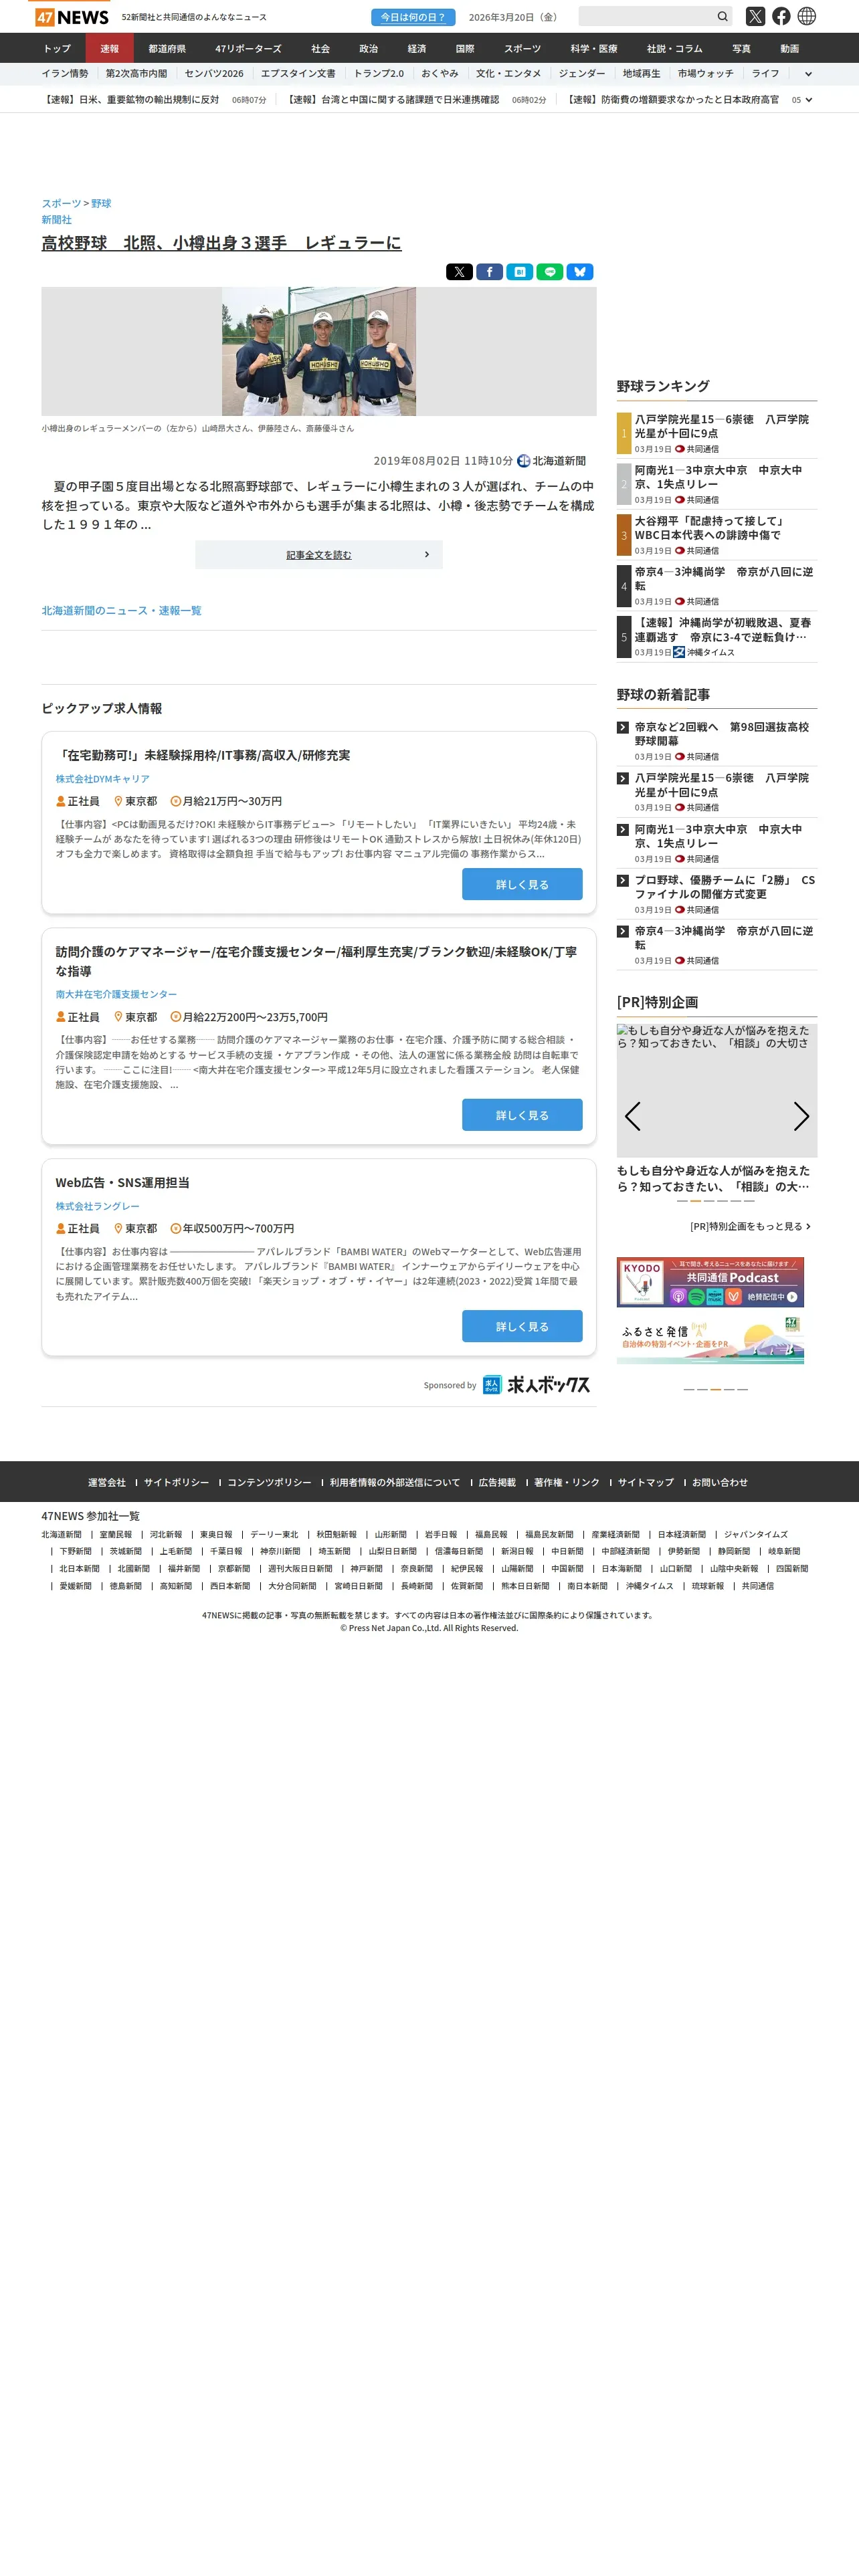
Task: Open 琉球新報 in member list
Action: (x=708, y=1586)
